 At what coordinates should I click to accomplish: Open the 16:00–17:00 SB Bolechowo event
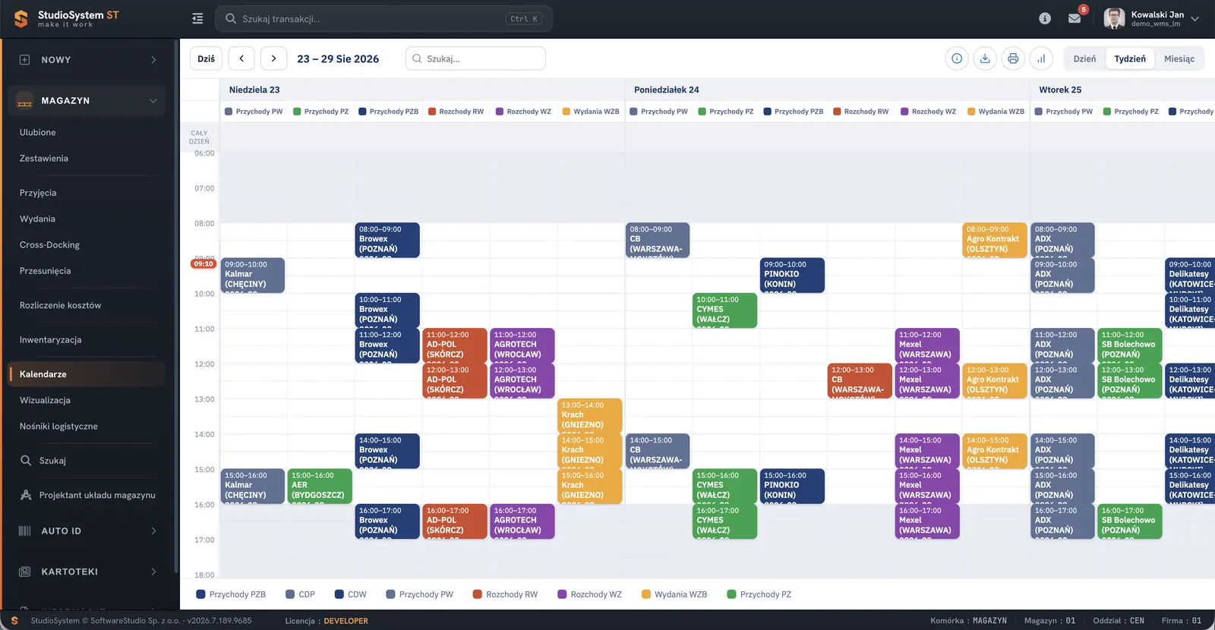(1130, 521)
